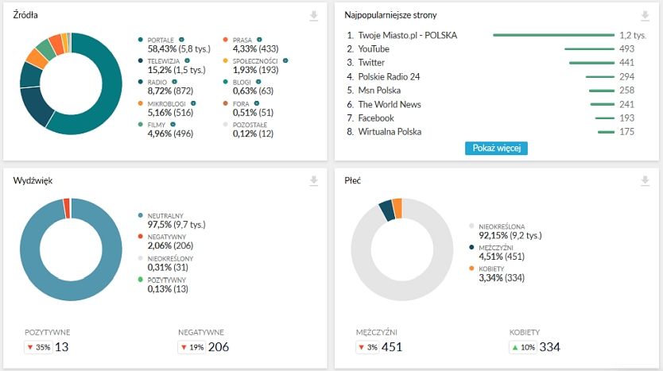Viewport: 663px width, 371px height.
Task: Download the Źródła chart
Action: [x=314, y=16]
